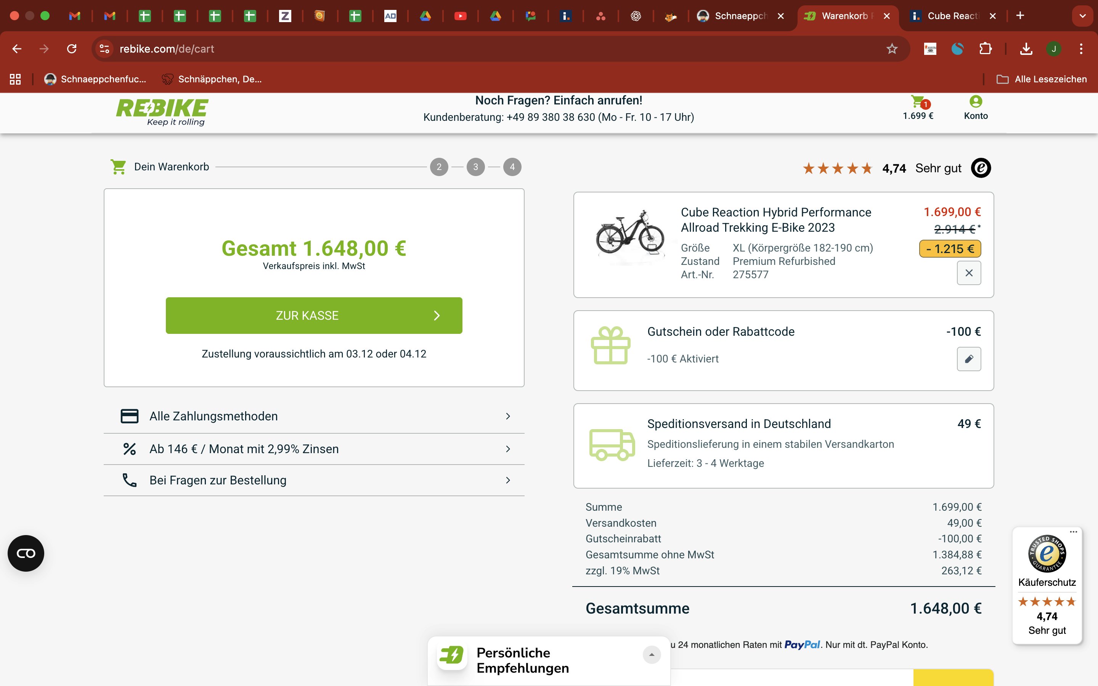Click the Chrome downloads icon
1098x686 pixels.
[x=1026, y=48]
